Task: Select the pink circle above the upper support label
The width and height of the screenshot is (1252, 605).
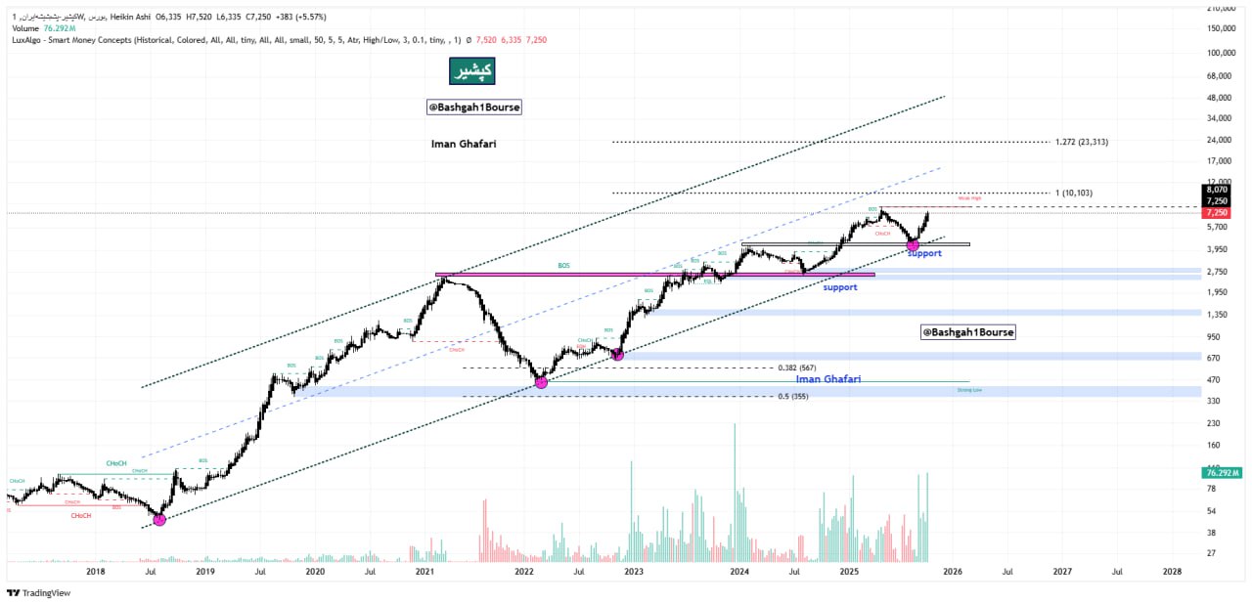Action: (x=914, y=244)
